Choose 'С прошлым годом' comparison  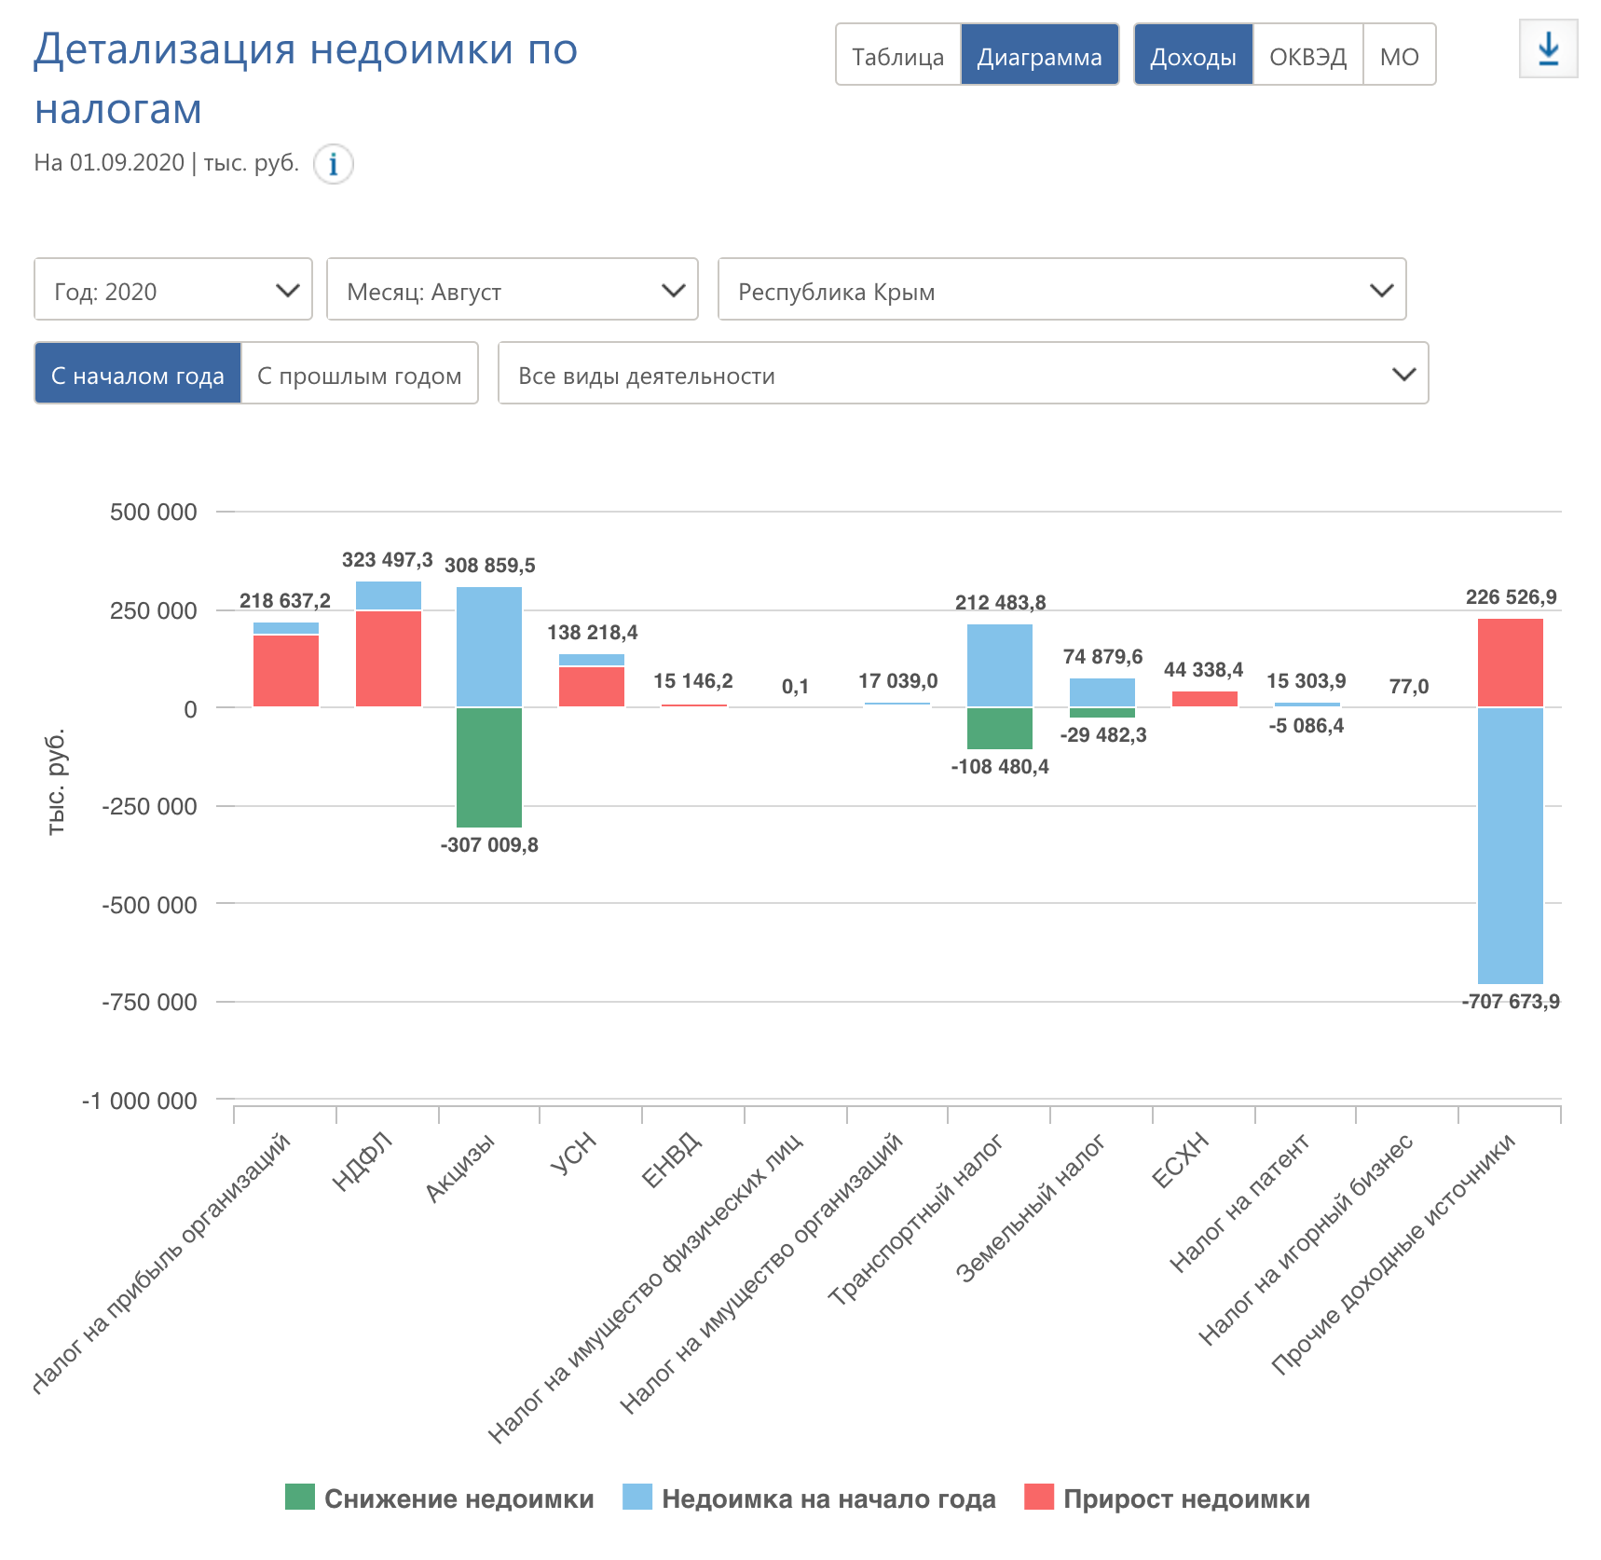coord(360,375)
